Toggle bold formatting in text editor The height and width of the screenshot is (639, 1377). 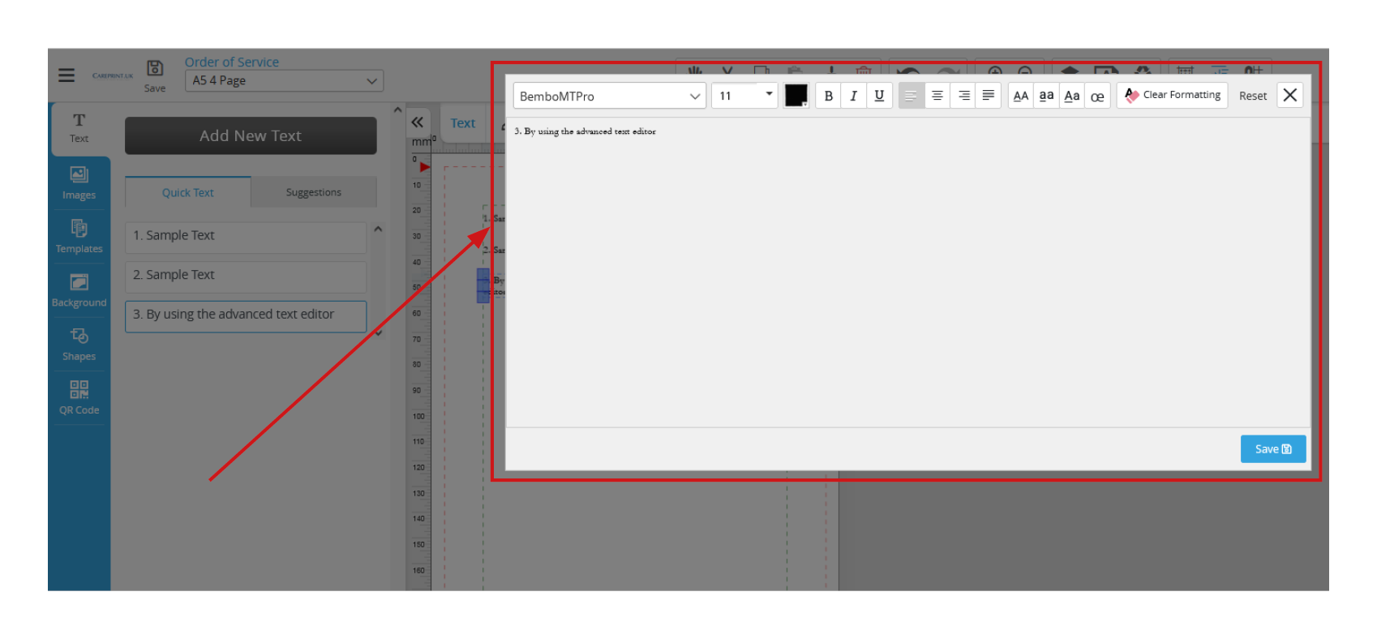pos(828,96)
